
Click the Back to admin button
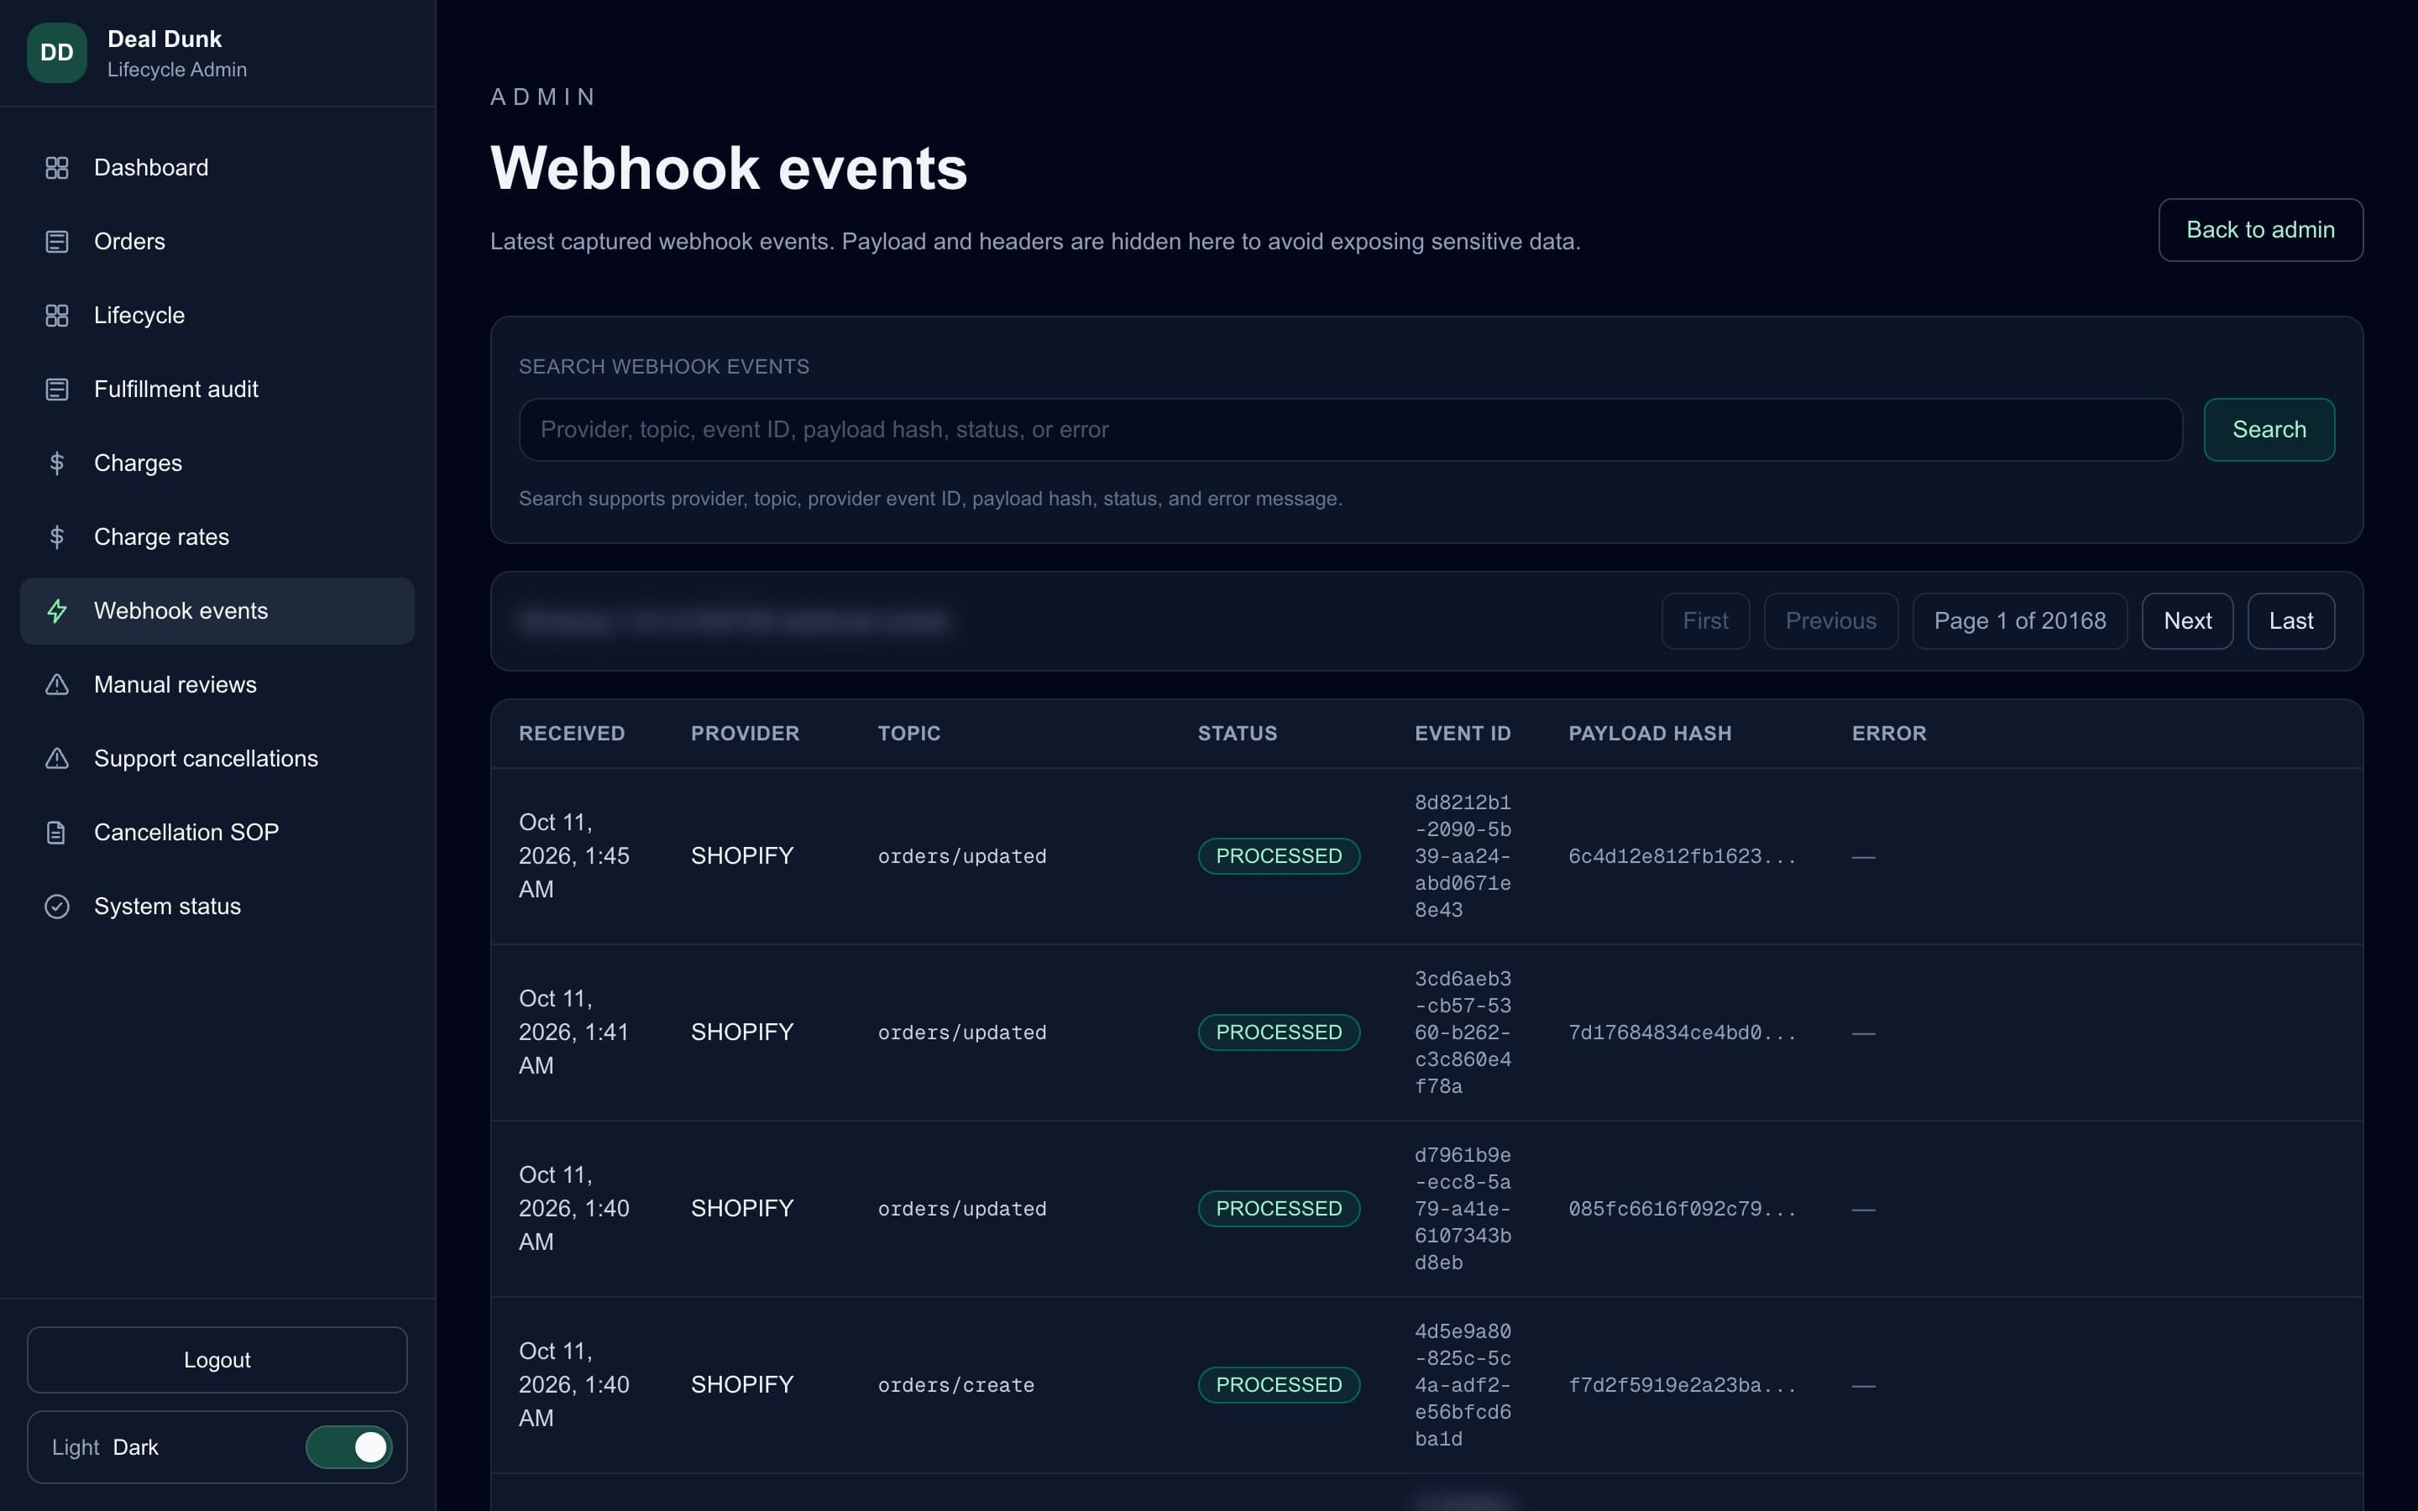pyautogui.click(x=2260, y=230)
